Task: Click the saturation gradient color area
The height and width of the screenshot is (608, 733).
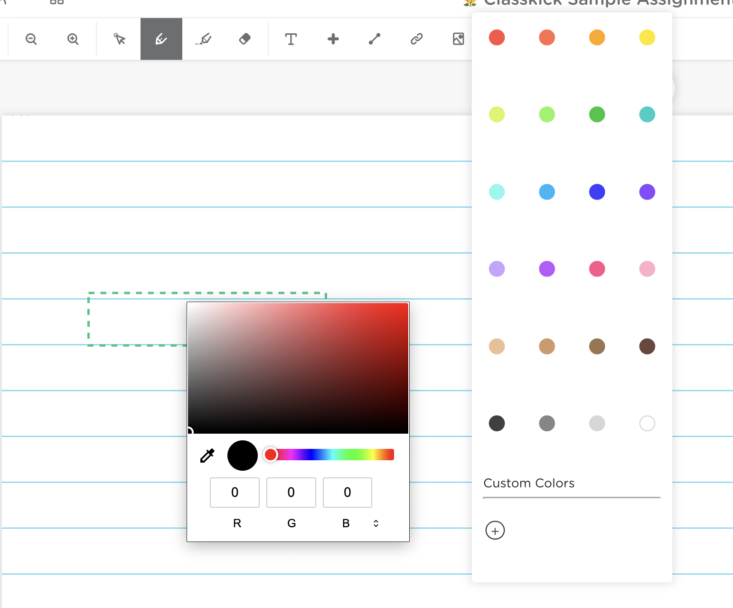Action: click(298, 368)
